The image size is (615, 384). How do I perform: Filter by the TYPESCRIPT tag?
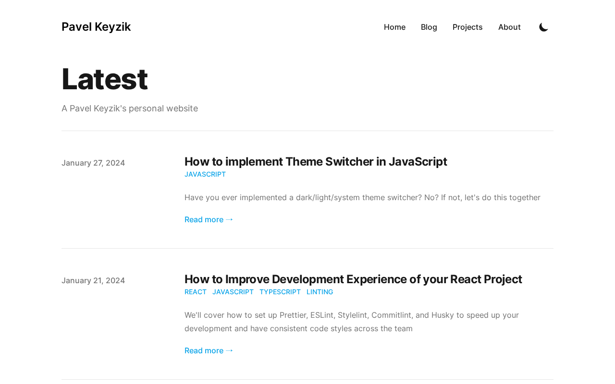click(x=280, y=292)
